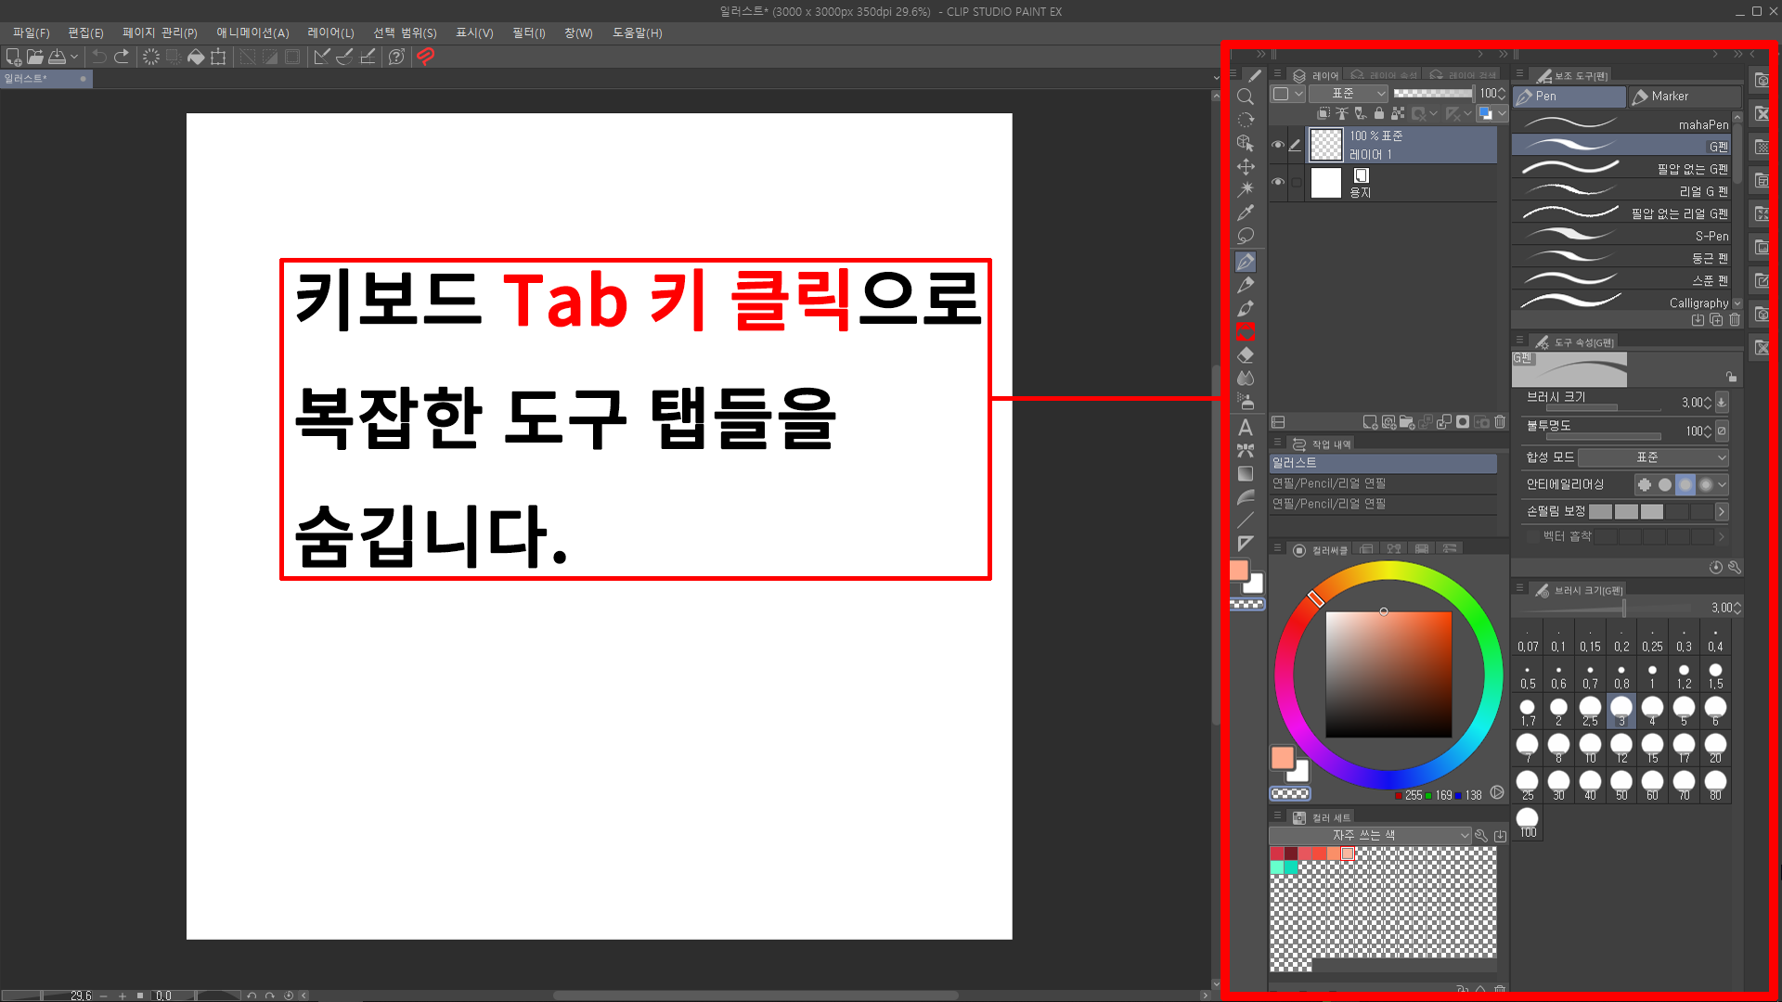The width and height of the screenshot is (1782, 1002).
Task: Select the Text tool
Action: click(x=1246, y=428)
